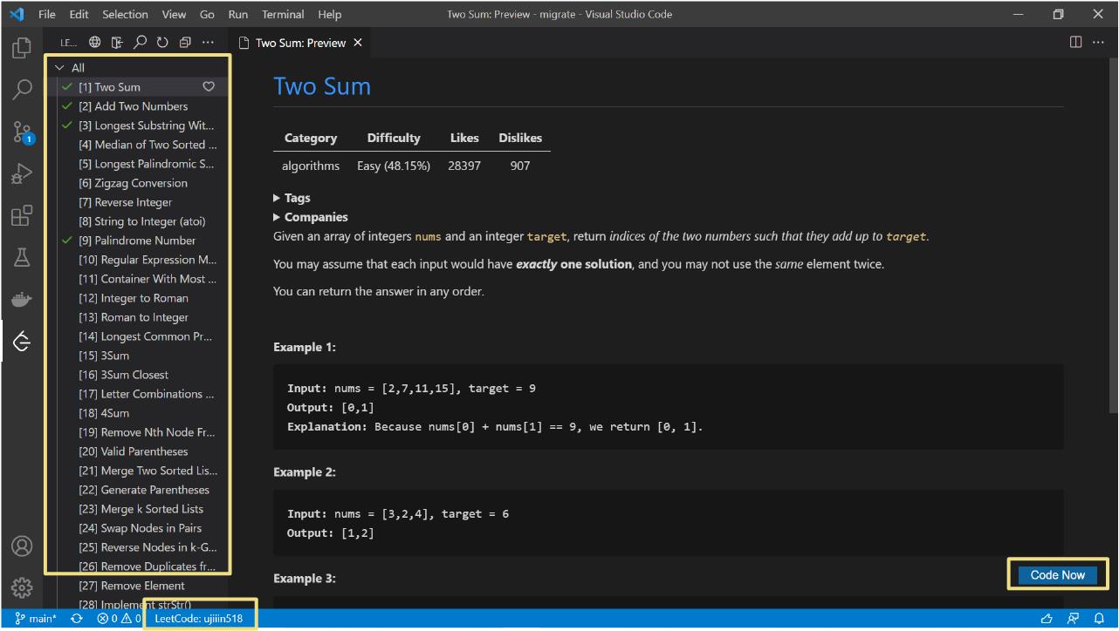The image size is (1119, 631).
Task: Refresh the LeetCode problem list
Action: [162, 41]
